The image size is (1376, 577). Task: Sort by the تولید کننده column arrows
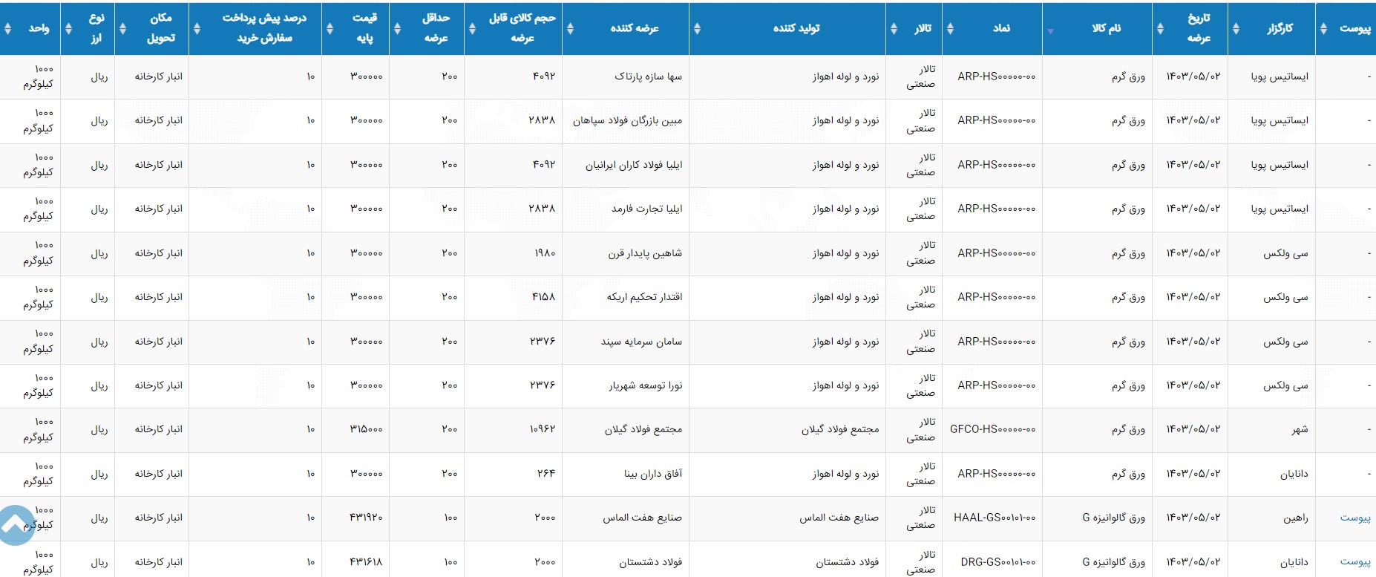coord(697,28)
